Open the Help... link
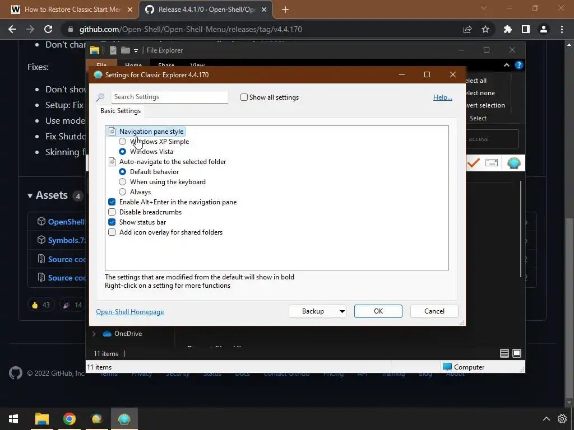The image size is (574, 430). [x=443, y=97]
